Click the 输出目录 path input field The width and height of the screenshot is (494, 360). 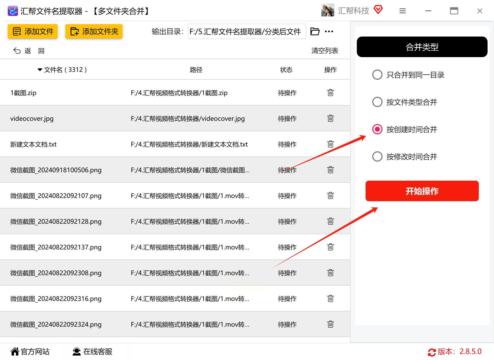tap(247, 31)
